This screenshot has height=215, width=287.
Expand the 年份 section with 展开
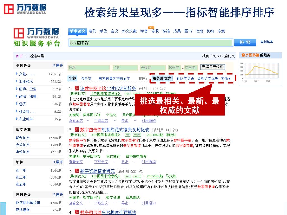tap(58, 162)
